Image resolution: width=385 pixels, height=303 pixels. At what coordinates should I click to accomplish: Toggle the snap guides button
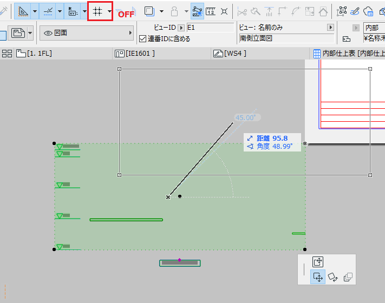click(48, 11)
